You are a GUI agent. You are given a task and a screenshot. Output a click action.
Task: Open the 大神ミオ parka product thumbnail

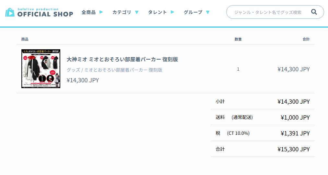tap(41, 69)
